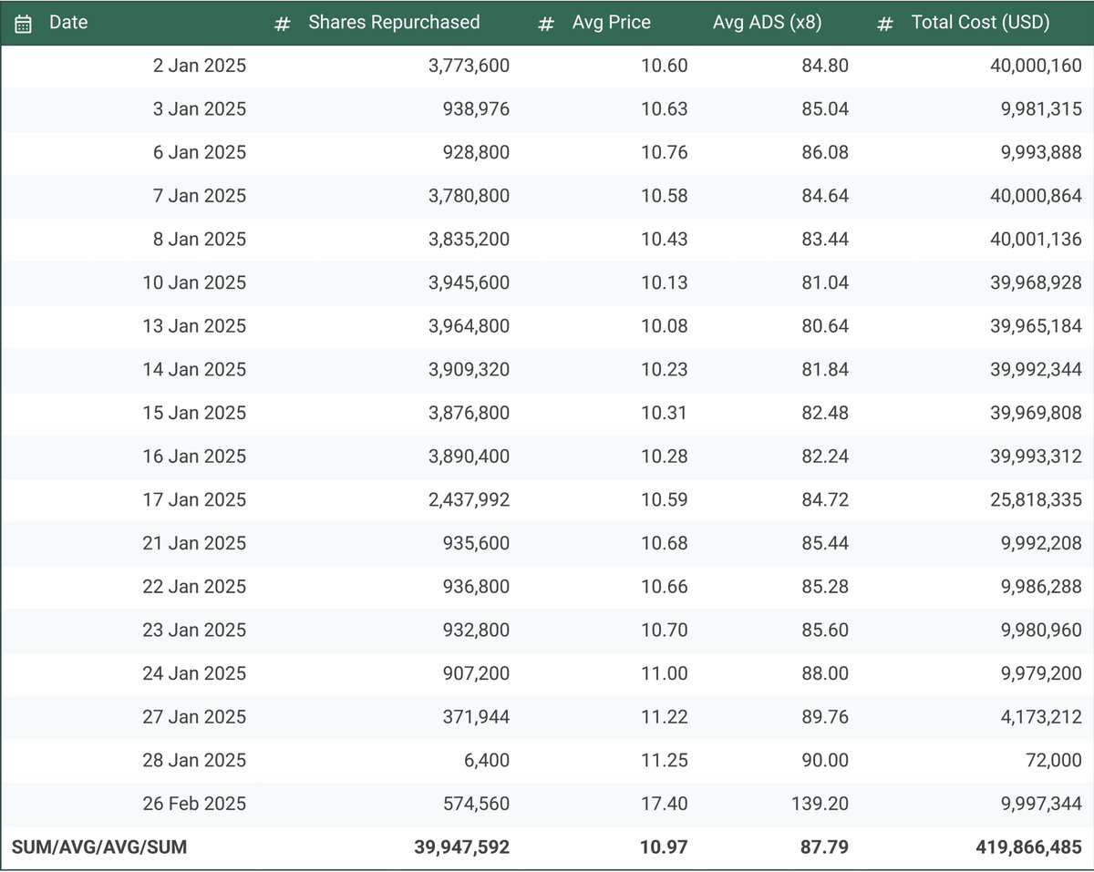Click total cost 40,001,136
This screenshot has height=872, width=1094.
click(1037, 240)
